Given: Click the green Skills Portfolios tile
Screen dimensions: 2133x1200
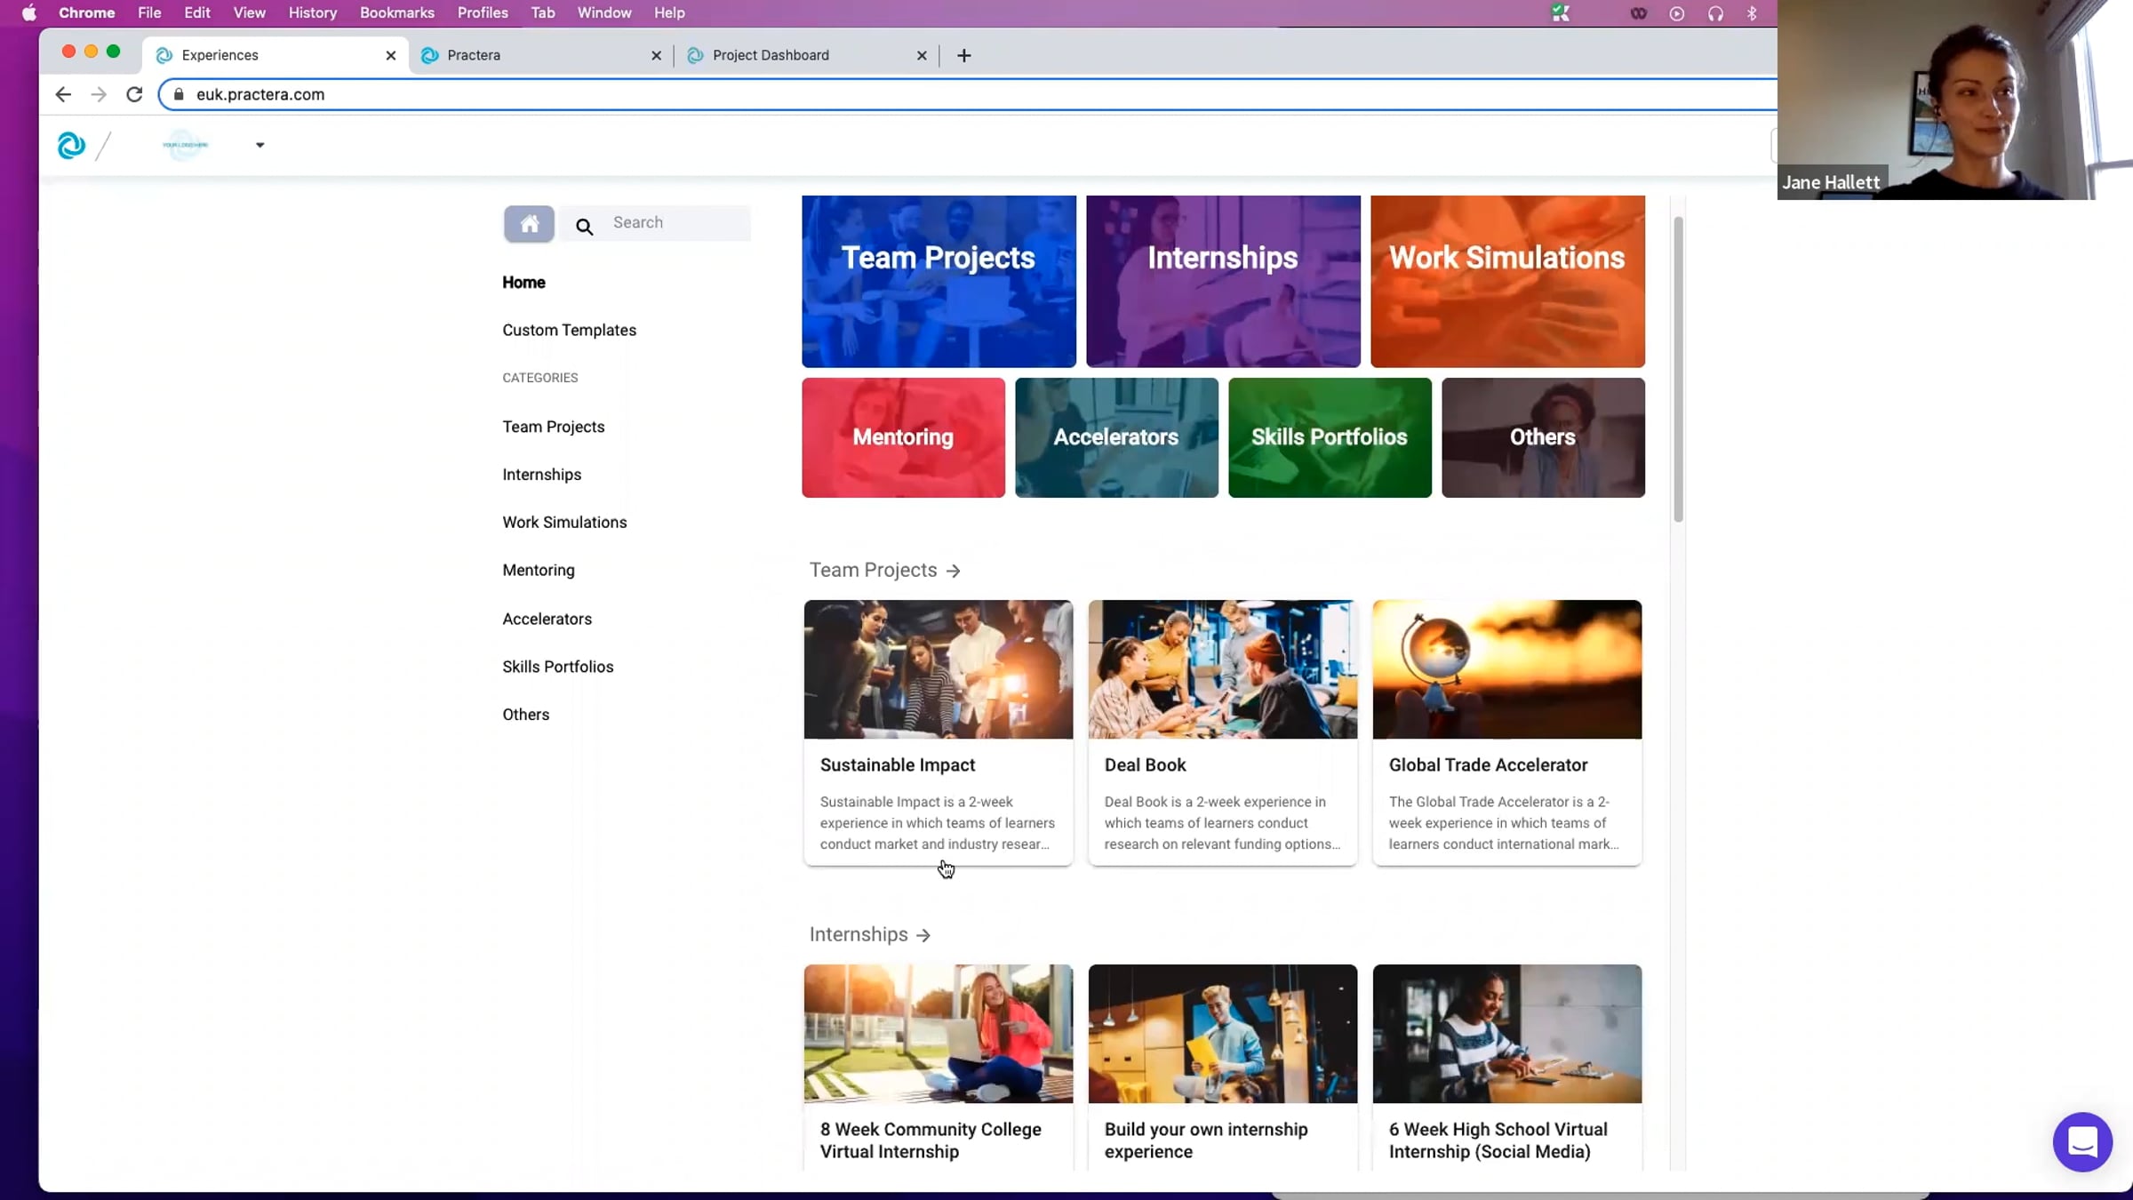Looking at the screenshot, I should pyautogui.click(x=1330, y=437).
